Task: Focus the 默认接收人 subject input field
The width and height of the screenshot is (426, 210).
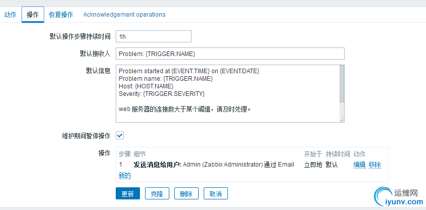Action: tap(230, 54)
